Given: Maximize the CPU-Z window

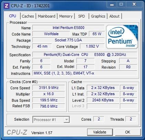Looking at the screenshot, I should click(x=121, y=4).
